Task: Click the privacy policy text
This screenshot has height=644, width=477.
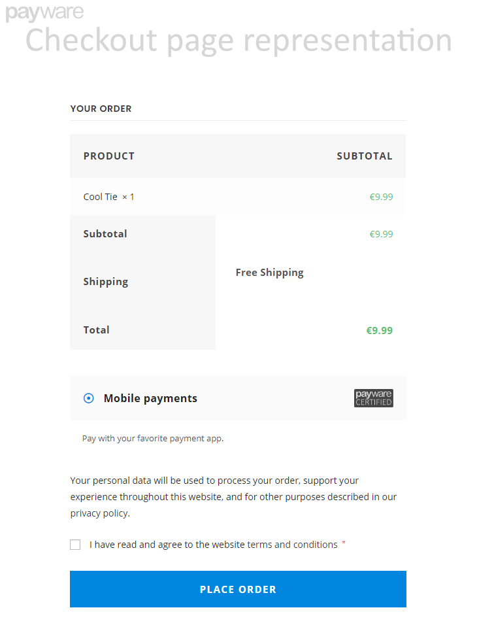Action: [x=100, y=513]
